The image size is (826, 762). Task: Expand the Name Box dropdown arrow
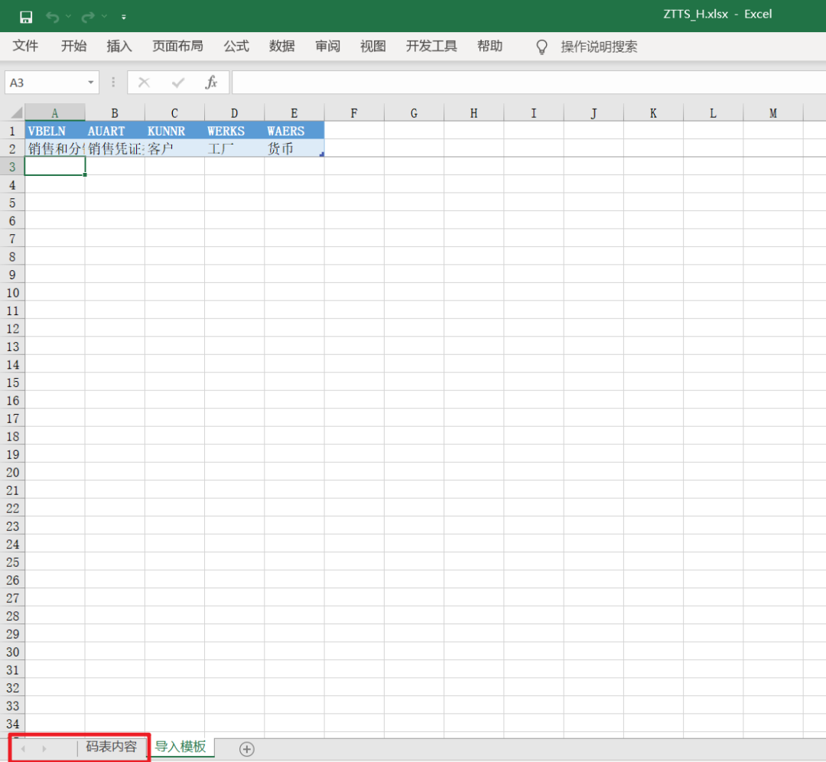(x=91, y=83)
